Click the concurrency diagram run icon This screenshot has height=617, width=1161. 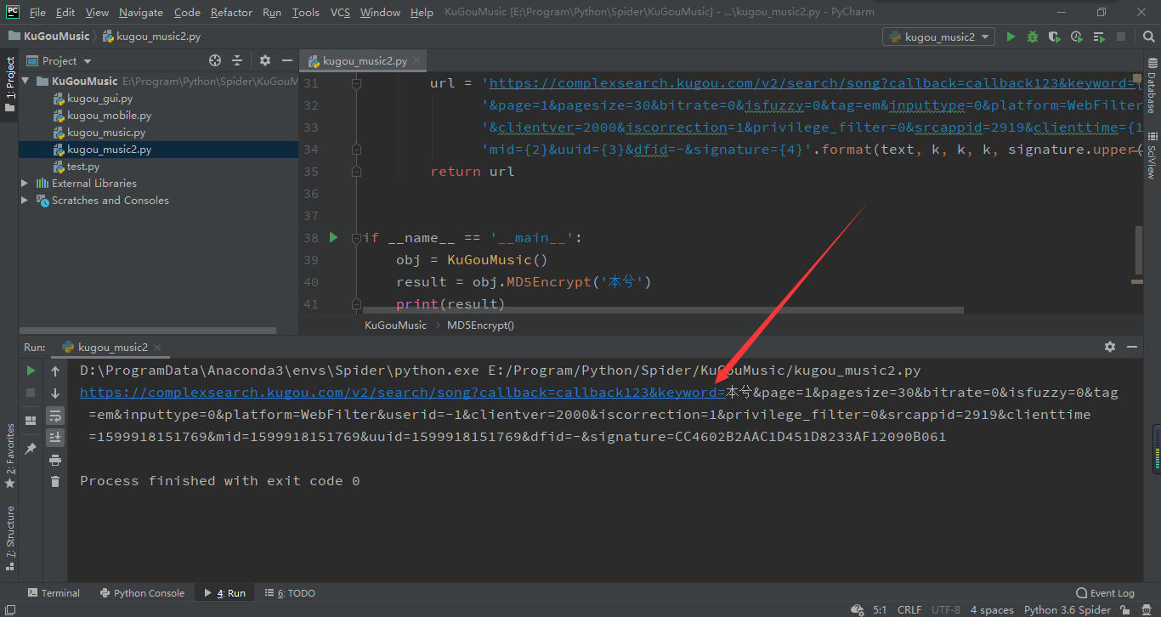coord(1099,37)
